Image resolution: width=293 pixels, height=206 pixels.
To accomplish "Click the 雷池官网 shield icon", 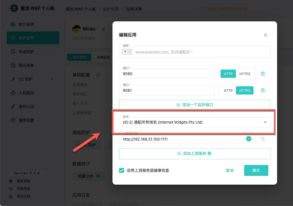I will pos(11,181).
